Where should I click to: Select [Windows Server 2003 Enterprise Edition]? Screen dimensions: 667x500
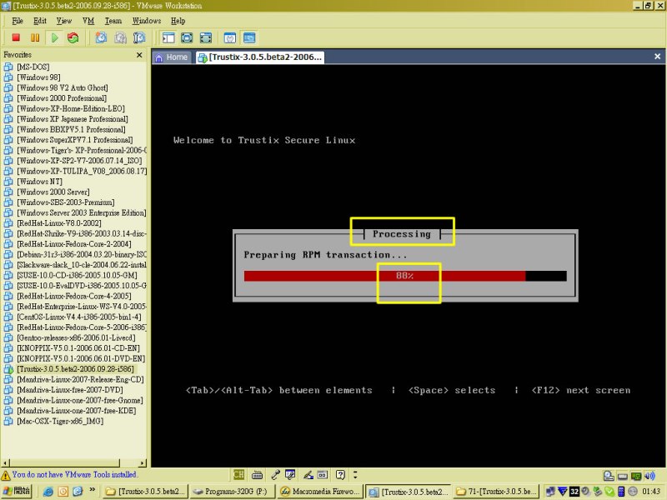81,212
